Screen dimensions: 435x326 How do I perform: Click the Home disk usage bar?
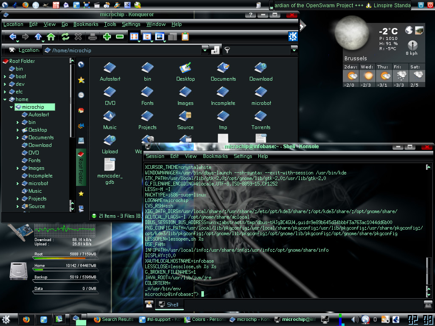click(65, 270)
